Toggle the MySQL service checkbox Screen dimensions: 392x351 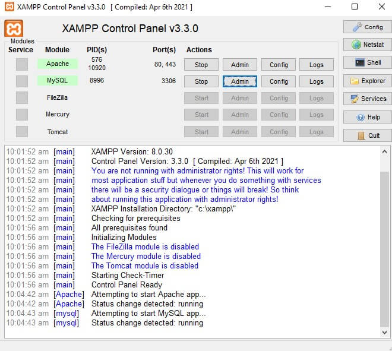[x=22, y=81]
